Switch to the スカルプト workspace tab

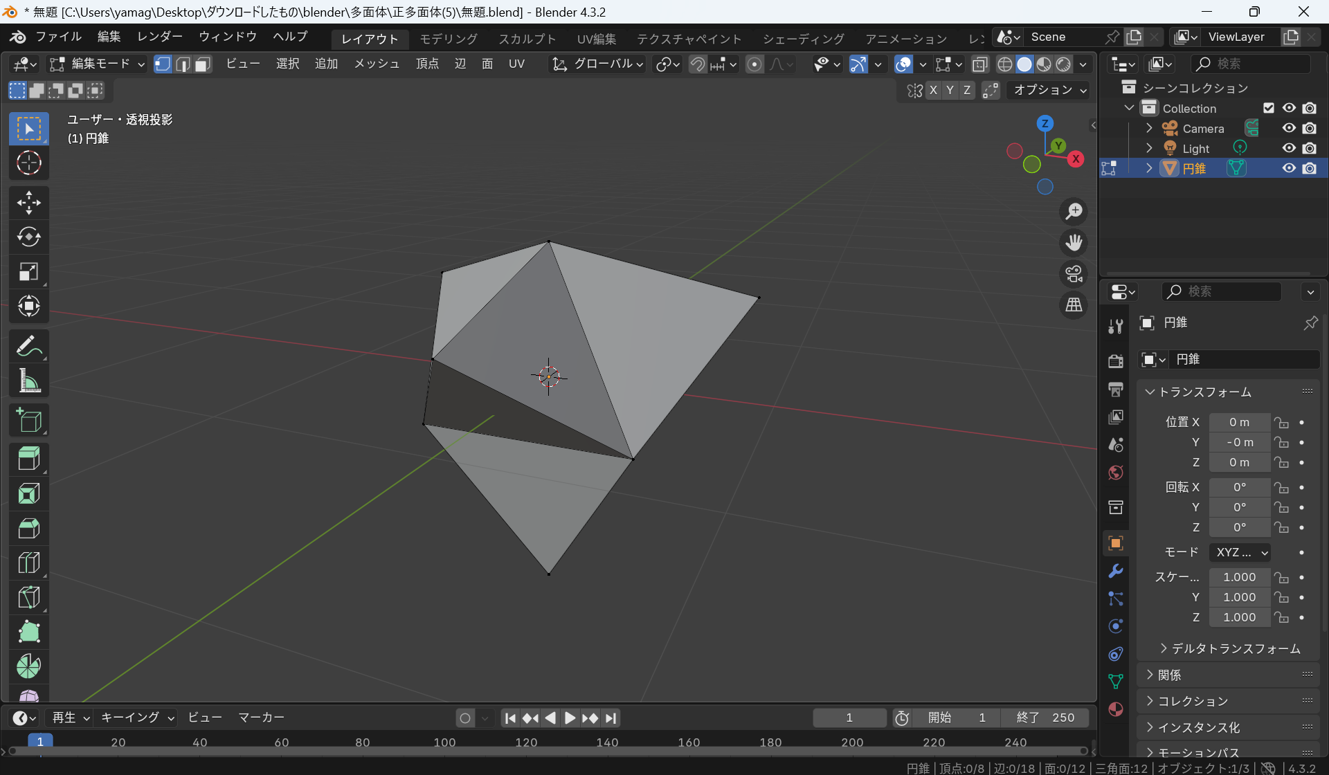pyautogui.click(x=527, y=39)
